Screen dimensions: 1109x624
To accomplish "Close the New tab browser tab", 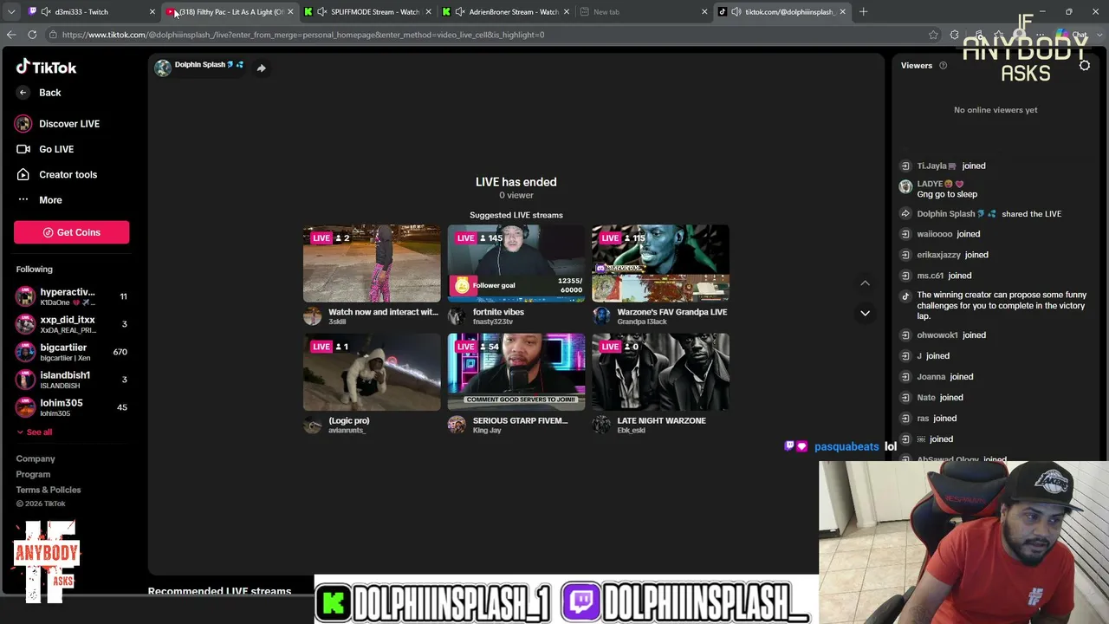I will (704, 11).
